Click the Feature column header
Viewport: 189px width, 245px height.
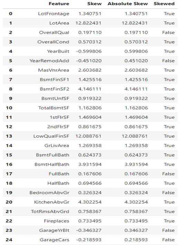[x=59, y=4]
